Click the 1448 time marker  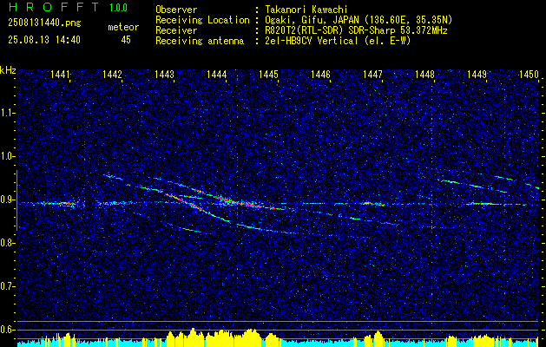[x=424, y=75]
